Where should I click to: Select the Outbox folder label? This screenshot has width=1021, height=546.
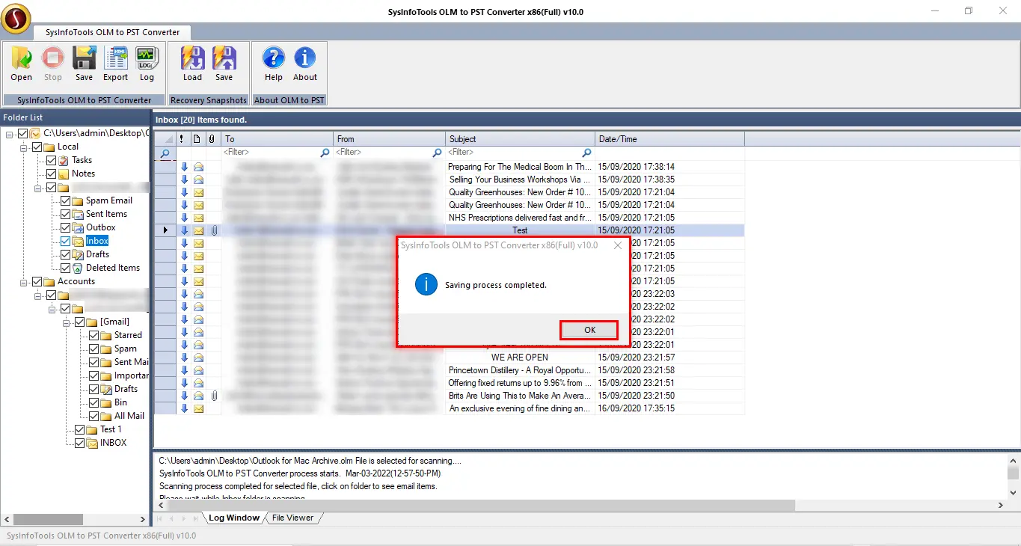(x=100, y=227)
